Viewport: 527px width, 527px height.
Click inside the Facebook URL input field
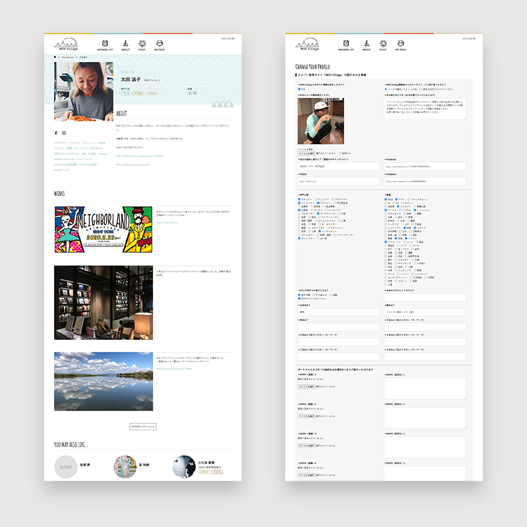425,166
